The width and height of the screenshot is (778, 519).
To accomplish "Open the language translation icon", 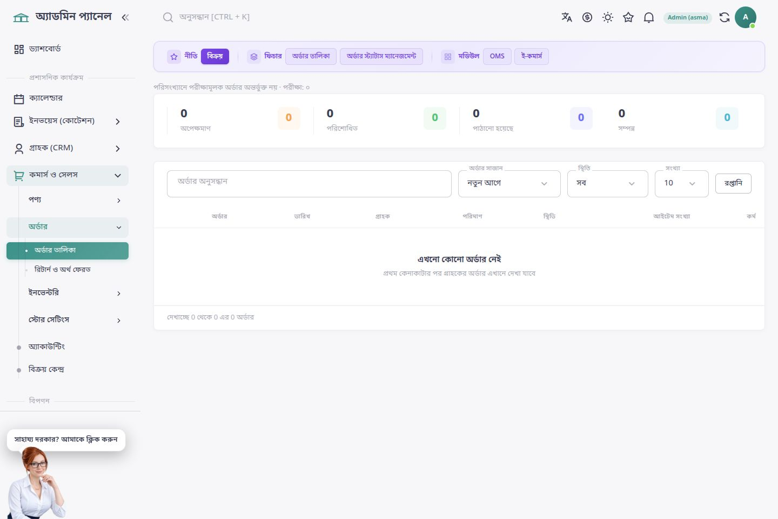I will pos(567,17).
